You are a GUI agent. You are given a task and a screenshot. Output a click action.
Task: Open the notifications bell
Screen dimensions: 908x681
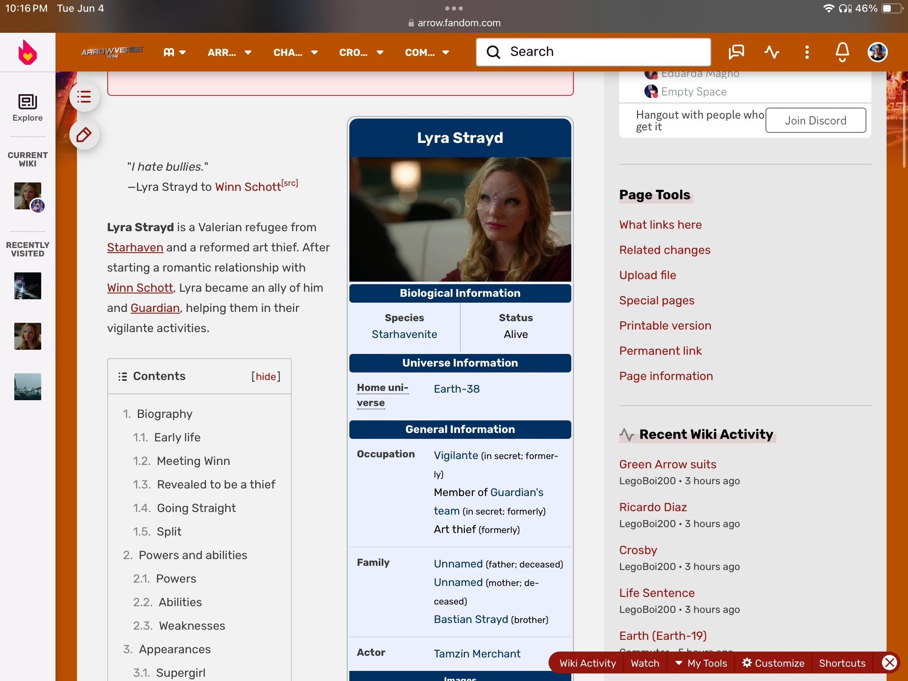[842, 52]
